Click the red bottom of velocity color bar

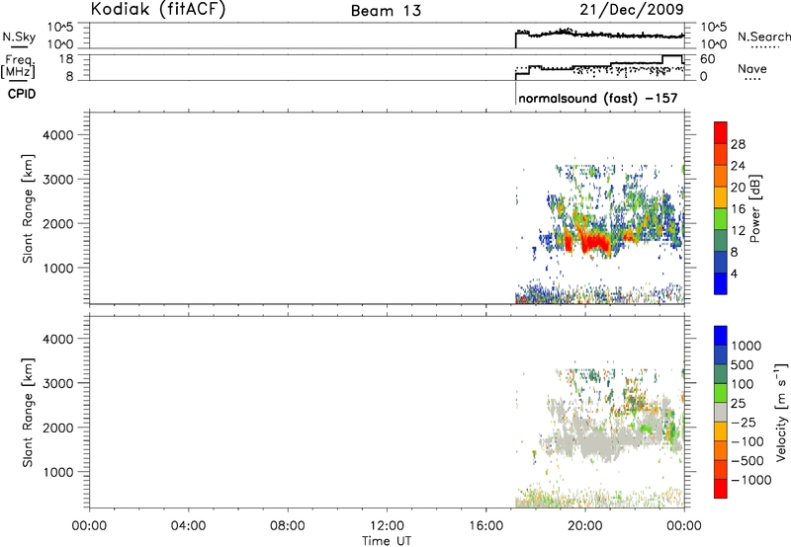click(721, 489)
